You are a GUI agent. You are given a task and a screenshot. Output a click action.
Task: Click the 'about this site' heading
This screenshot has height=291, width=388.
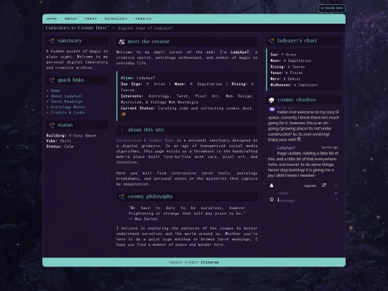point(146,130)
